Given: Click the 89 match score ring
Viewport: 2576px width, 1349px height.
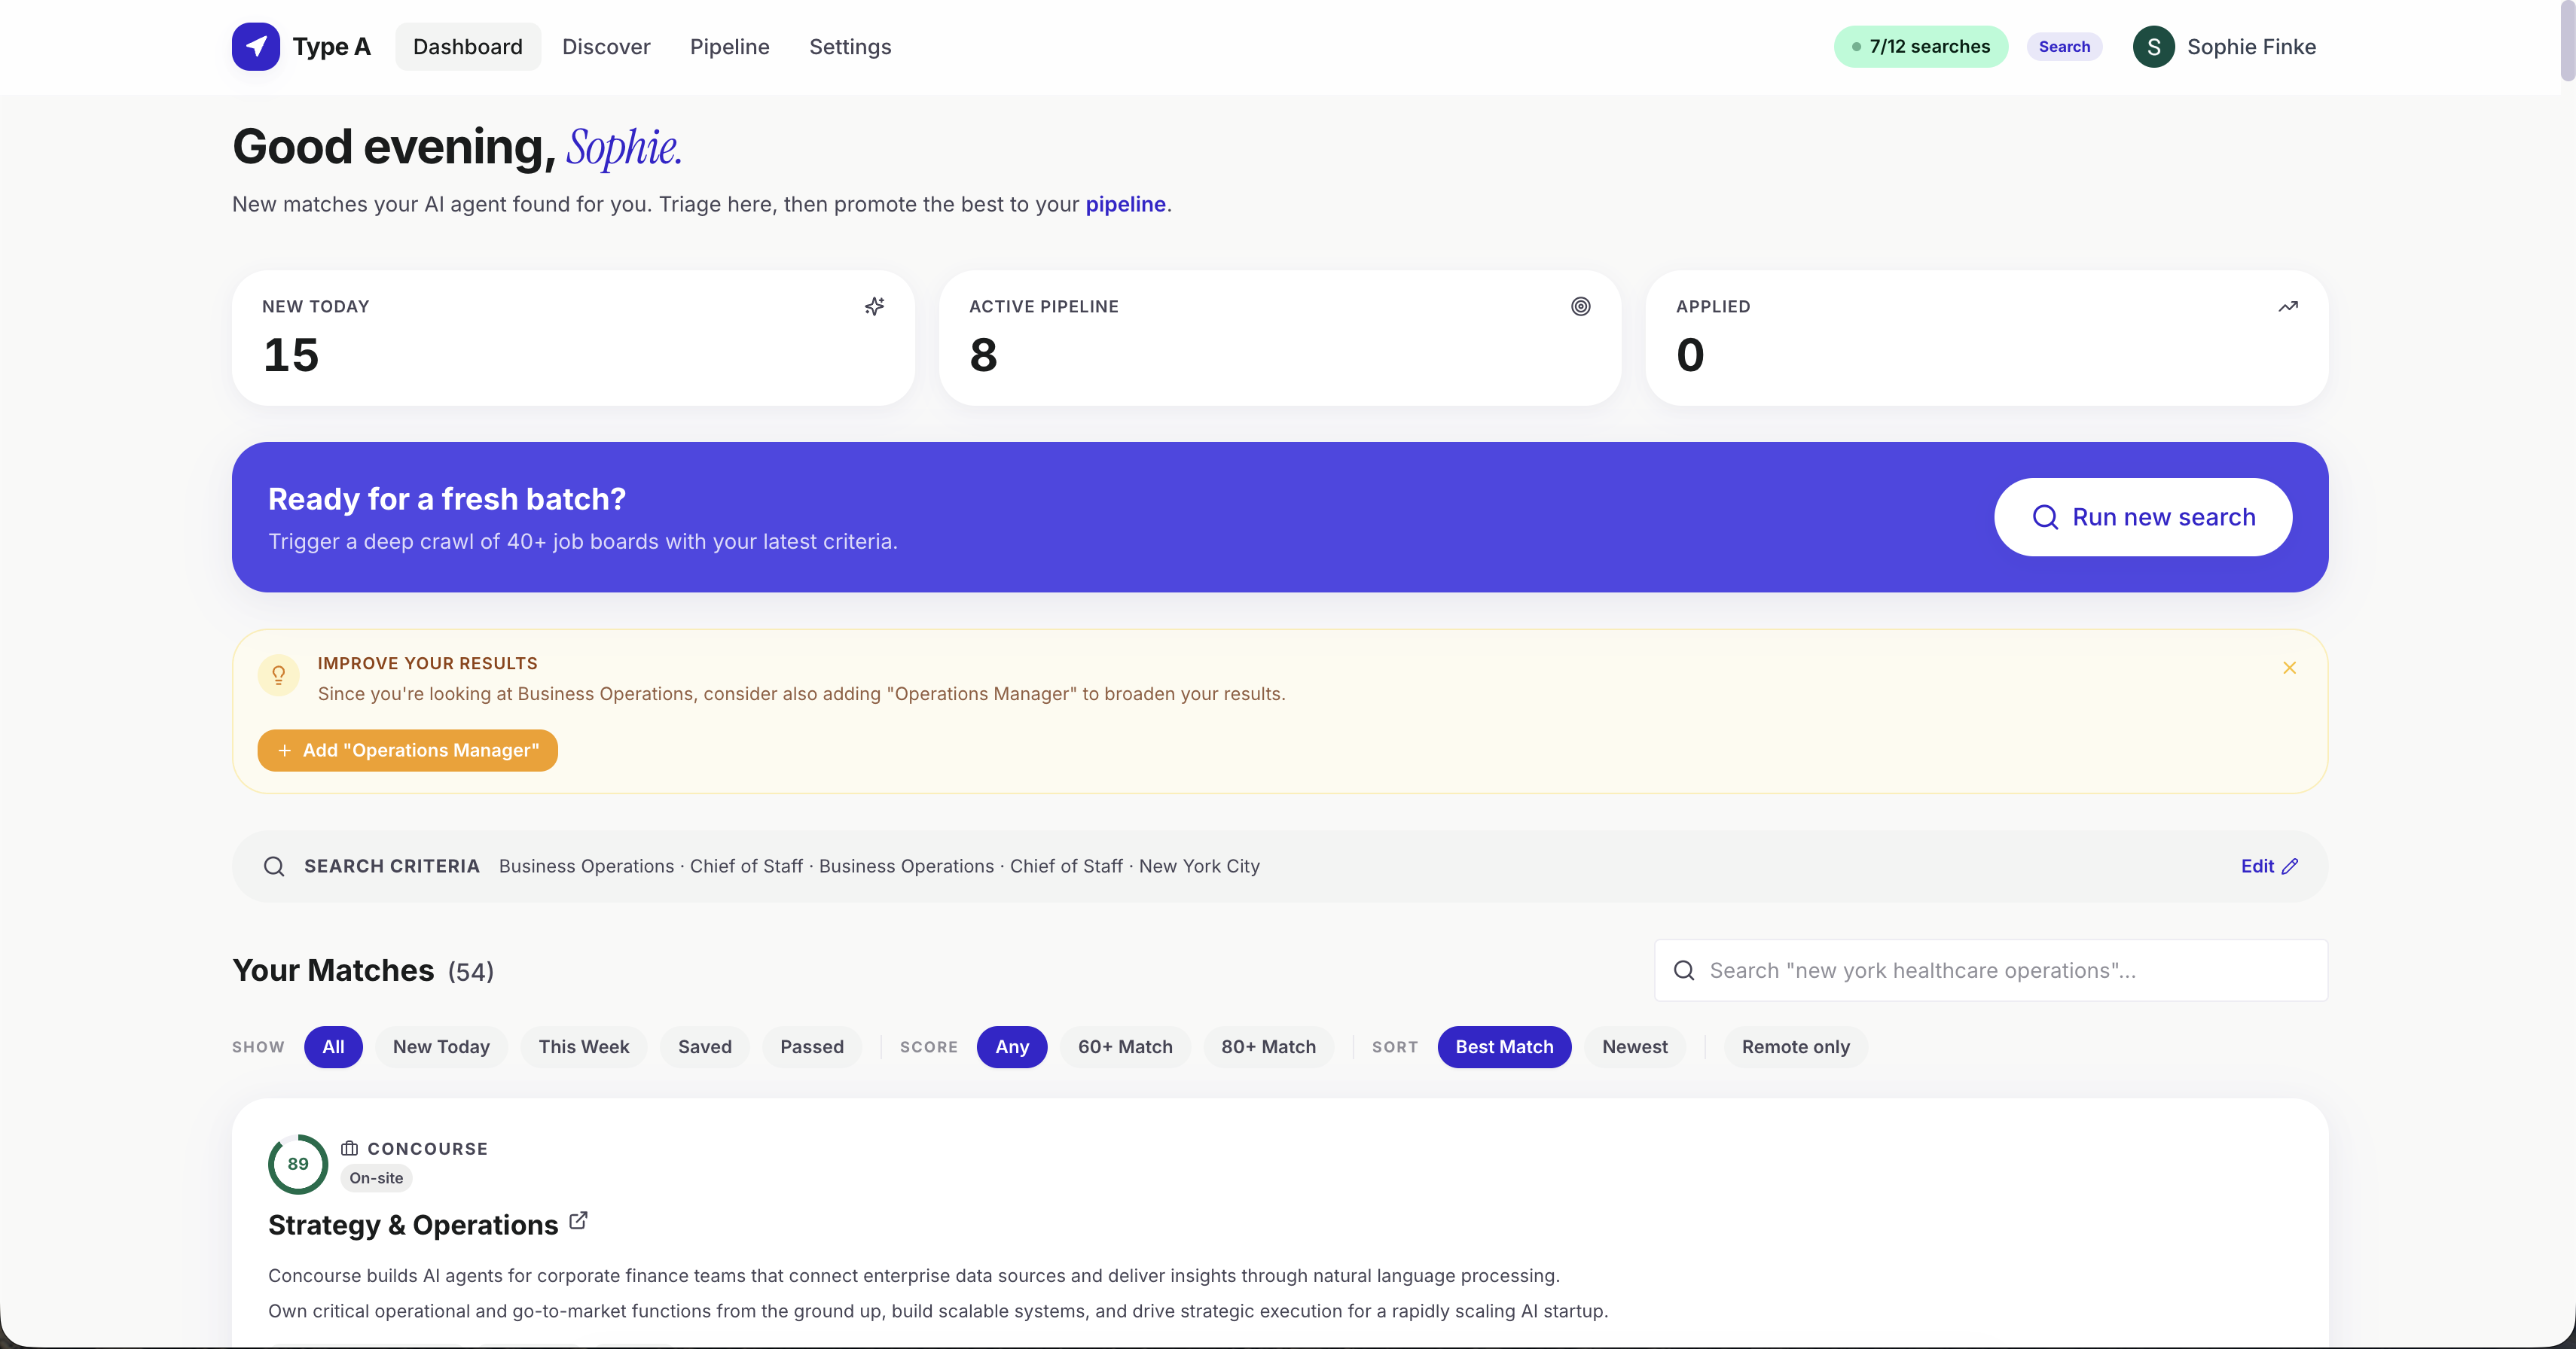Looking at the screenshot, I should coord(298,1164).
